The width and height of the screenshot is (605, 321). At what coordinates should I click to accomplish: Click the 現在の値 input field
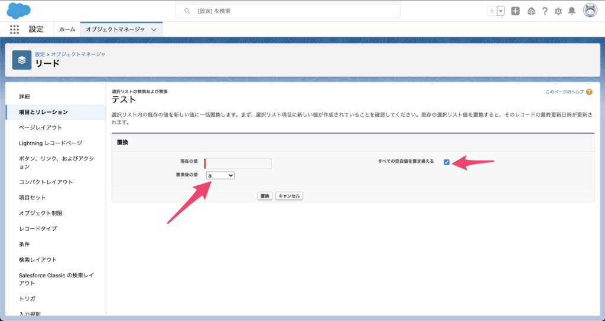[x=239, y=163]
